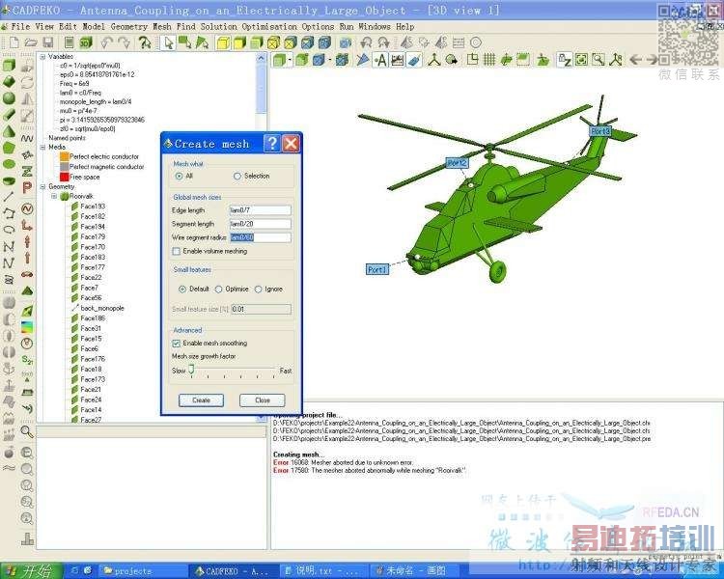This screenshot has height=579, width=724.
Task: Click the axes display icon in view toolbar
Action: (x=433, y=60)
